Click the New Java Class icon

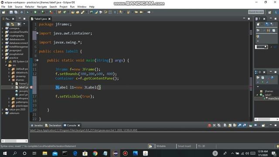click(x=65, y=12)
